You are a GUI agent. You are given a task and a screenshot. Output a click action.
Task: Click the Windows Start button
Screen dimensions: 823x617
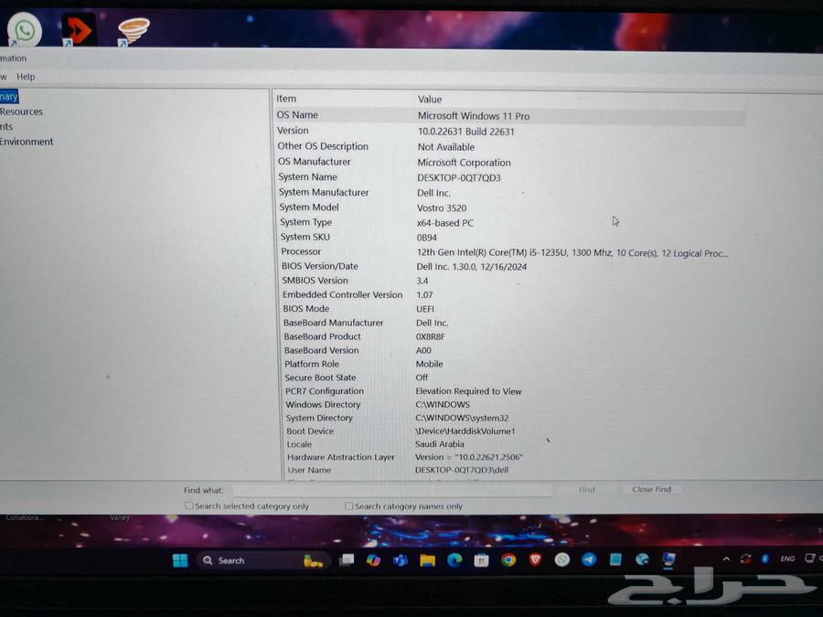[179, 559]
